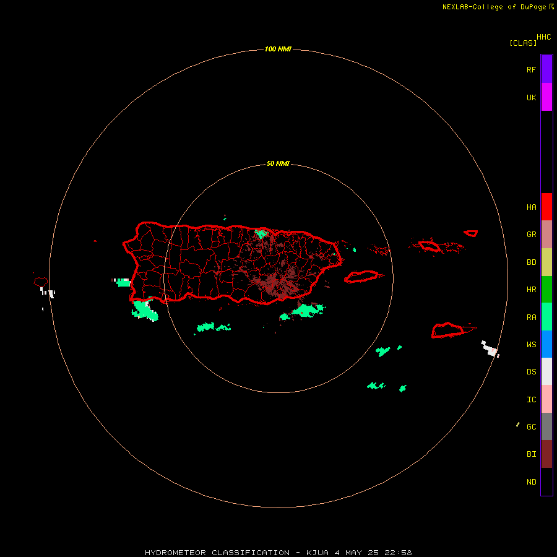
Task: Click the BD legend label
Action: click(x=531, y=262)
